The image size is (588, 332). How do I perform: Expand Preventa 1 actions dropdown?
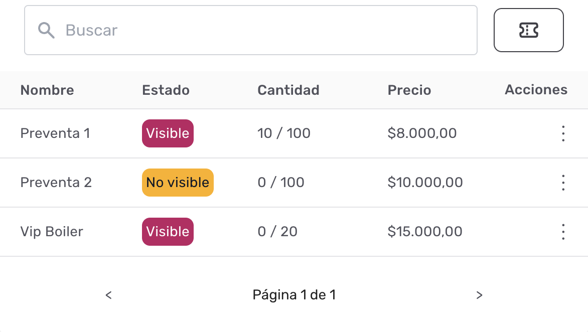[x=563, y=133]
